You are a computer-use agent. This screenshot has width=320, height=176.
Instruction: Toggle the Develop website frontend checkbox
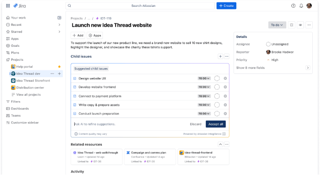pos(75,87)
